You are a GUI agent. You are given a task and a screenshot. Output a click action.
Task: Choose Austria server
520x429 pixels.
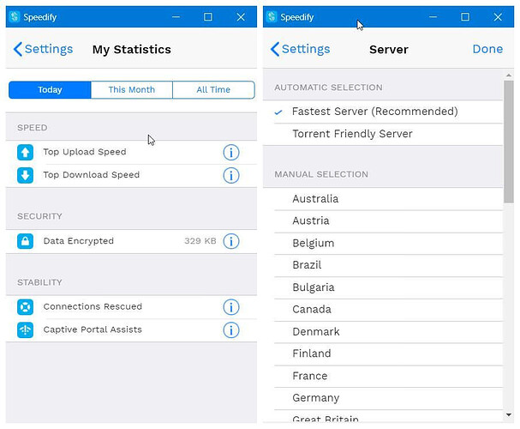(x=383, y=221)
